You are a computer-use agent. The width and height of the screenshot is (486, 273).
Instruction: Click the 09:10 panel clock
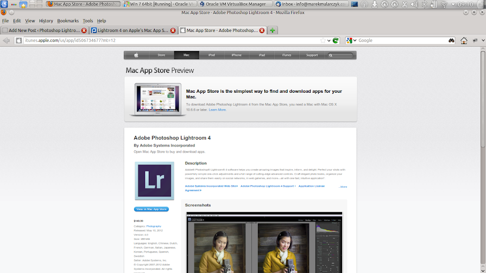coord(465,4)
